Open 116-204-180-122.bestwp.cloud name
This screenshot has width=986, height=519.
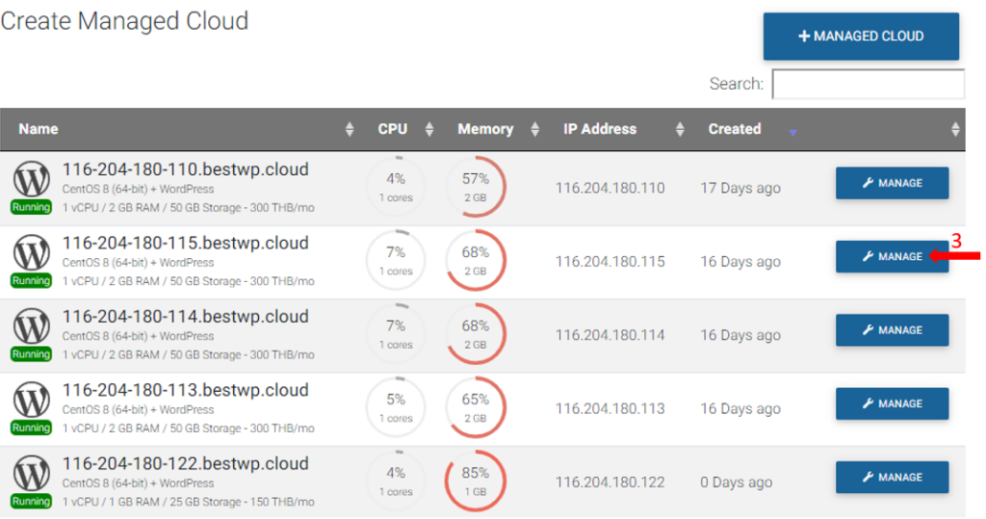coord(186,464)
